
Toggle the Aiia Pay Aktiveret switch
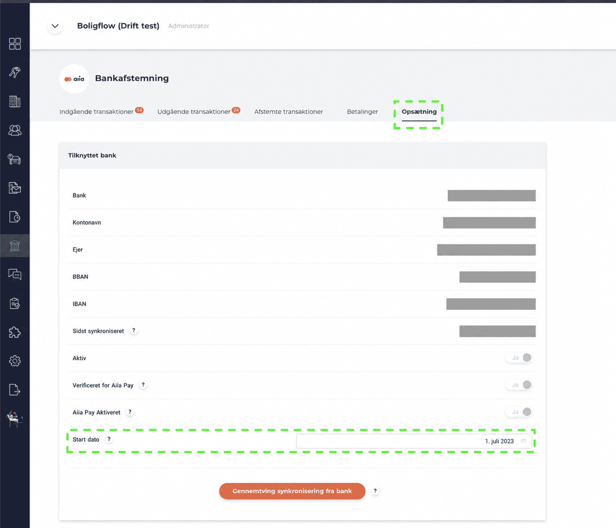coord(519,412)
